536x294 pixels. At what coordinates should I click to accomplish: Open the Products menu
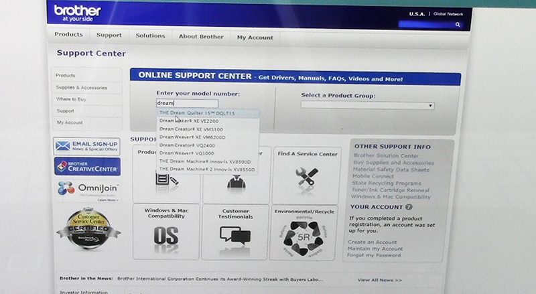pyautogui.click(x=69, y=35)
